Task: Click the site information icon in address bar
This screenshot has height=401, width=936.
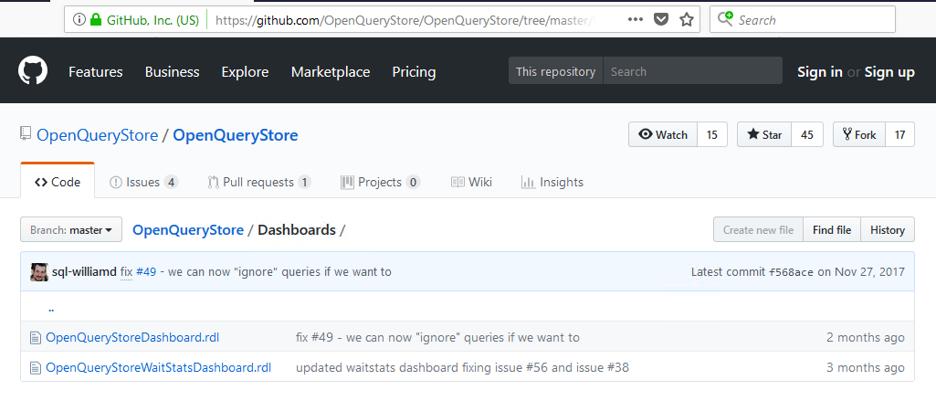Action: (x=79, y=19)
